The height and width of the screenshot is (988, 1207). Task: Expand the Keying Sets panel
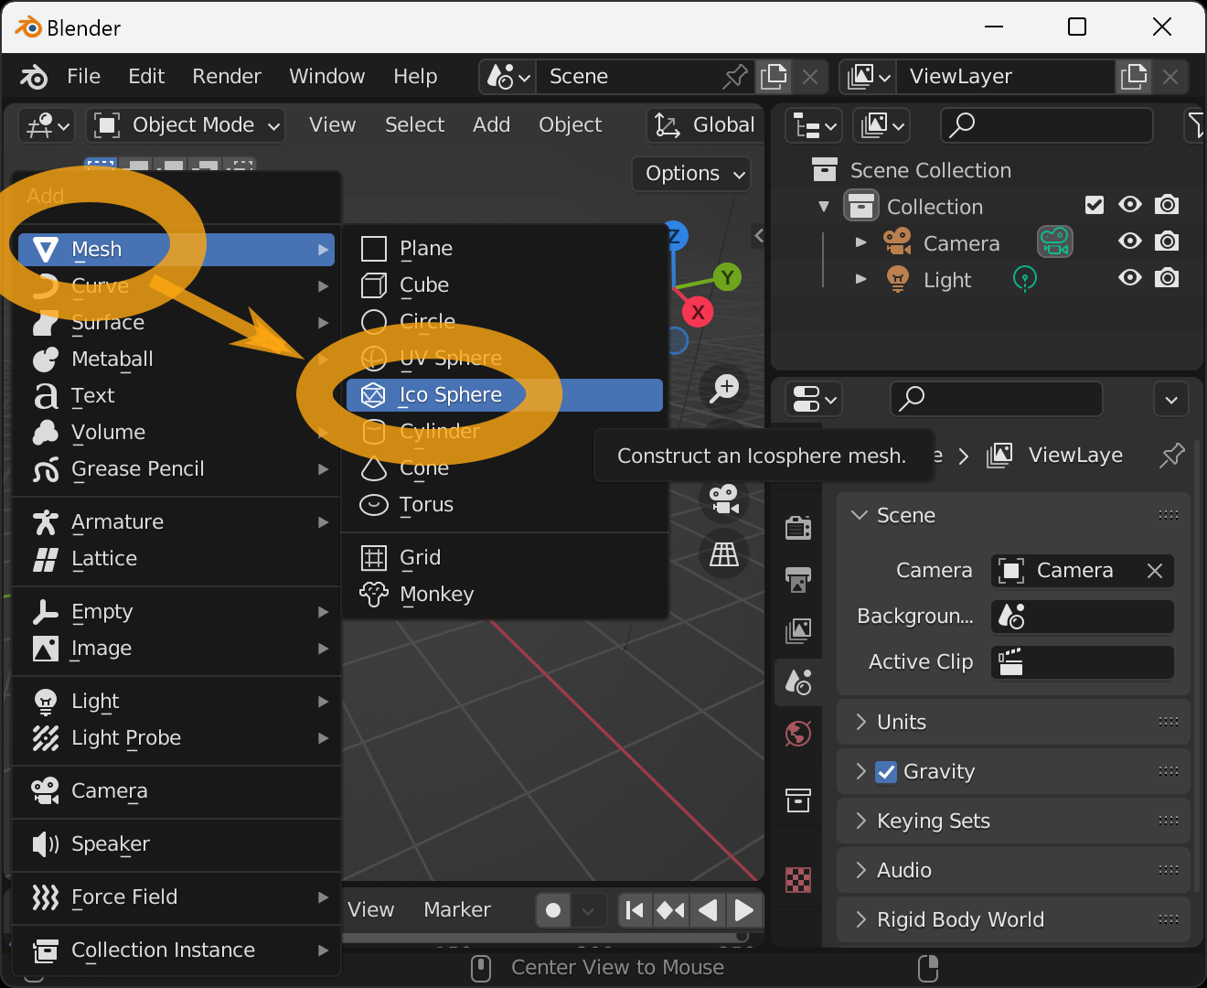(x=1013, y=822)
